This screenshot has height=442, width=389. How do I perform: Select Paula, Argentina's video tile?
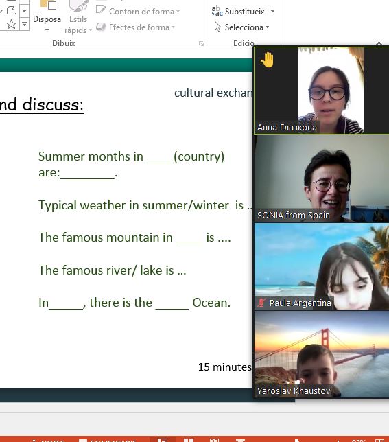click(x=321, y=267)
